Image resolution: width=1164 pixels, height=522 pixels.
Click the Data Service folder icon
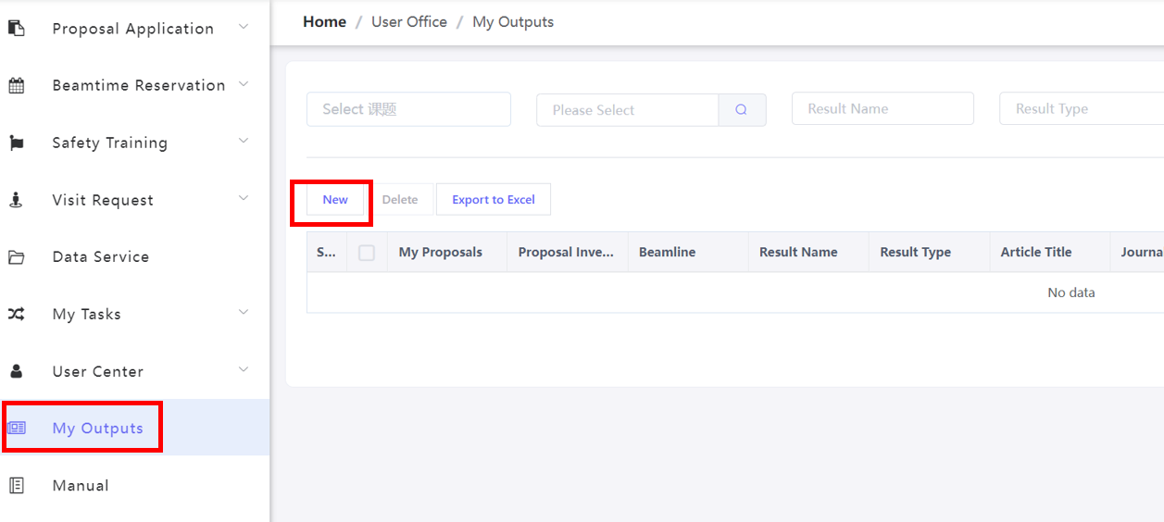[x=17, y=257]
